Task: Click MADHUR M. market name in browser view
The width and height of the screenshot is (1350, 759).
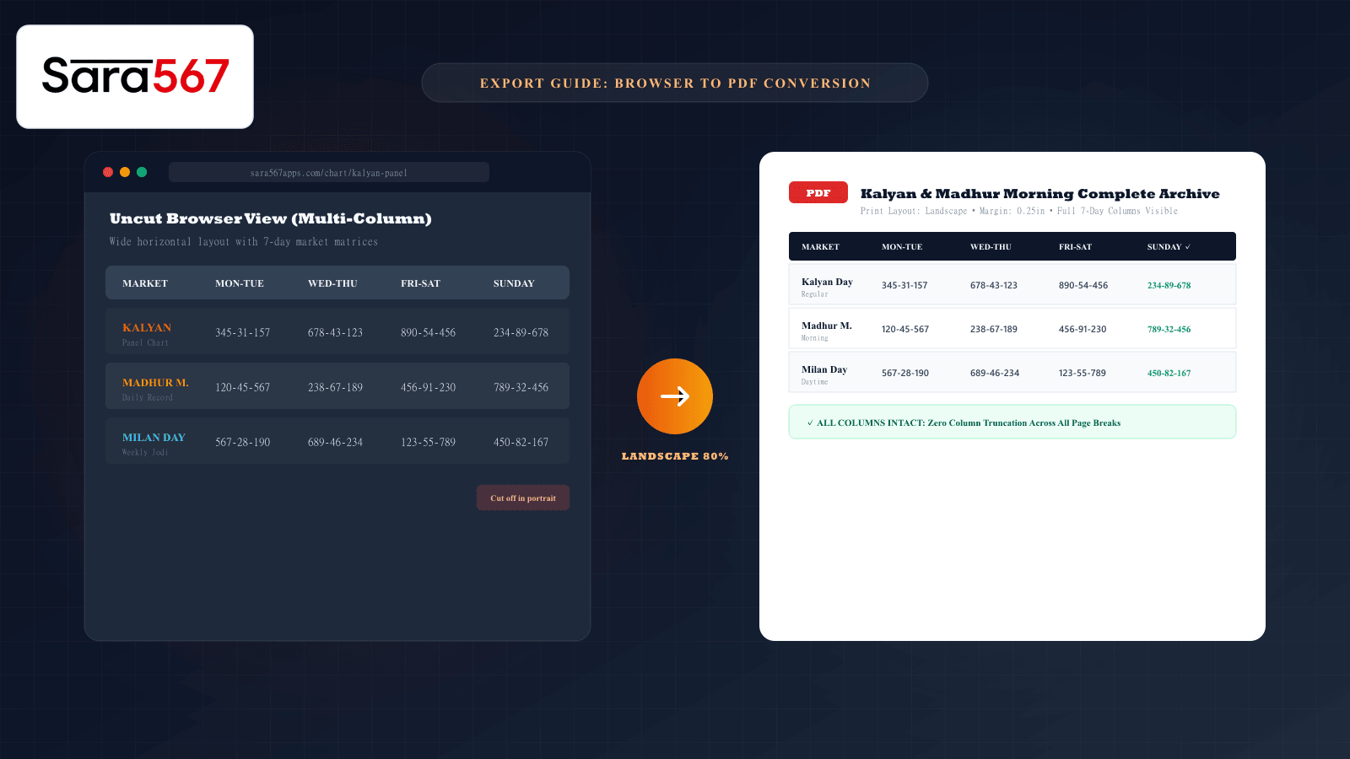Action: pos(155,382)
